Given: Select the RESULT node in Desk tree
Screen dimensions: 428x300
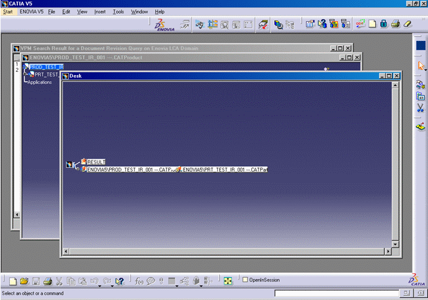Looking at the screenshot, I should 96,162.
